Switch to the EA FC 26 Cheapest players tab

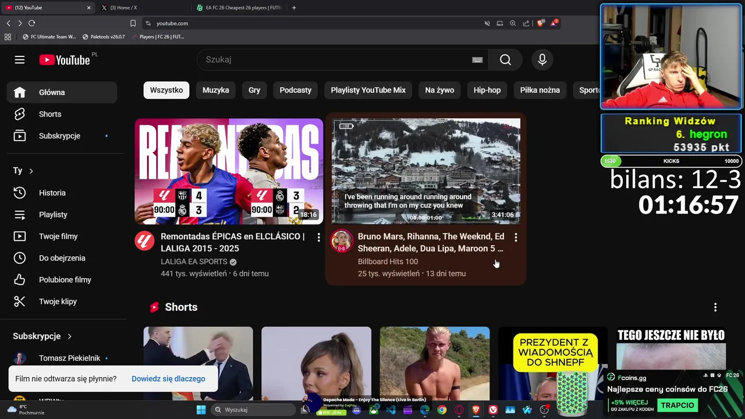click(240, 8)
